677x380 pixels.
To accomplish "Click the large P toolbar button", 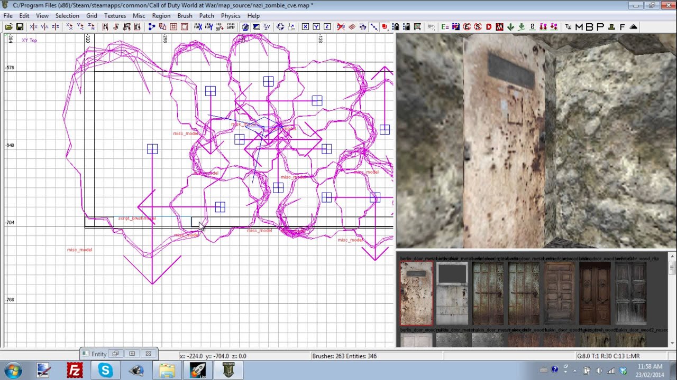I will (600, 27).
